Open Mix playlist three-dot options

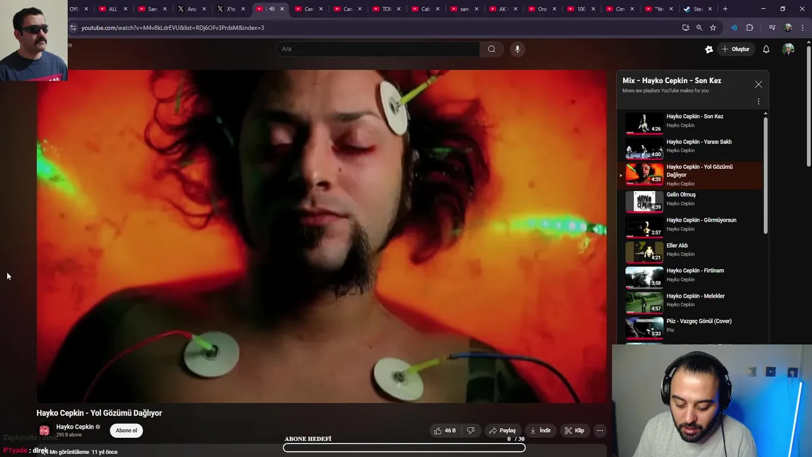click(758, 102)
